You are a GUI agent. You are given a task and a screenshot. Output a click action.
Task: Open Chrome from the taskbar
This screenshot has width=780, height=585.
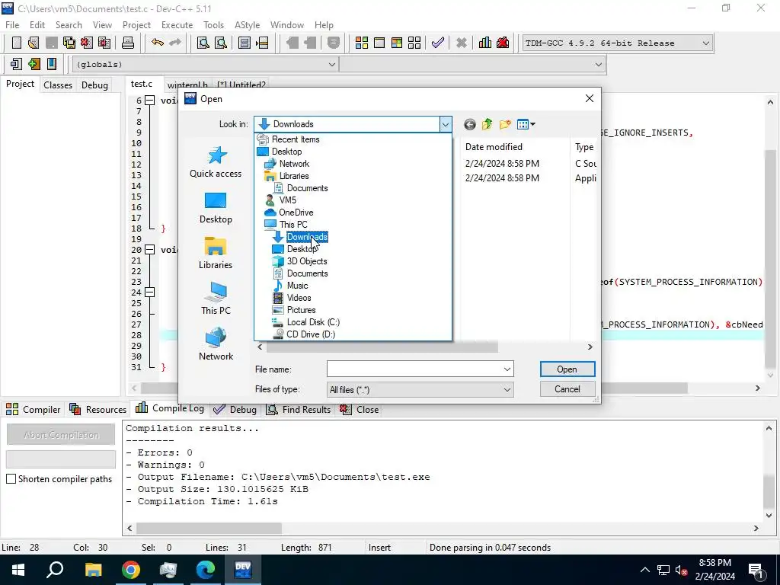(131, 570)
